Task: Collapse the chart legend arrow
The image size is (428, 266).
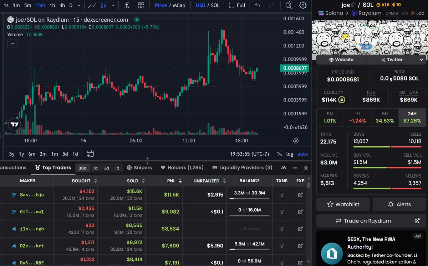Action: pyautogui.click(x=12, y=43)
